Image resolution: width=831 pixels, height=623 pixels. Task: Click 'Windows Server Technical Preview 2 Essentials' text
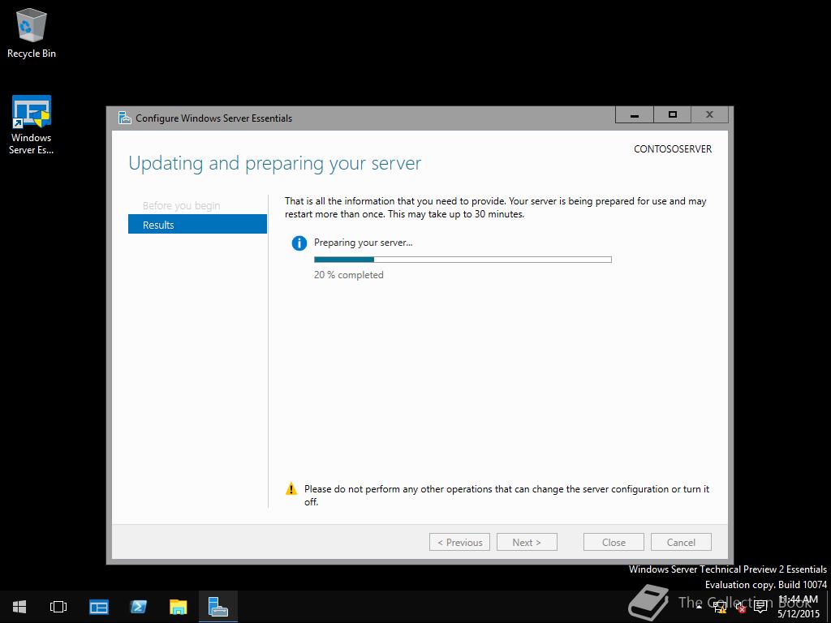(x=728, y=569)
